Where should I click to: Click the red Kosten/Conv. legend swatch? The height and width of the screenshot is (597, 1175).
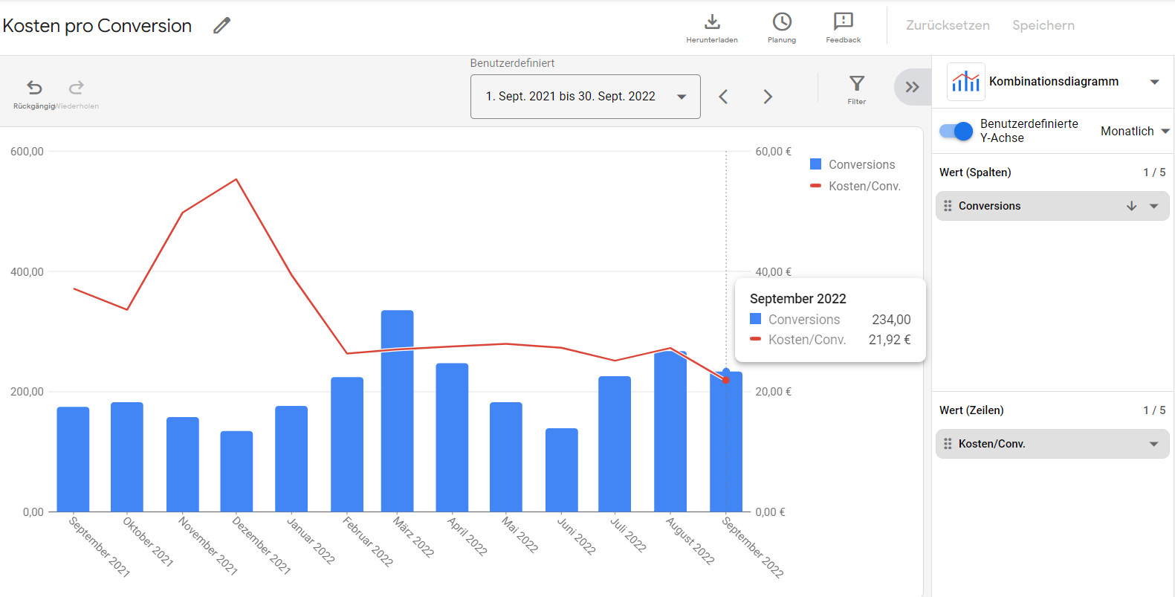[815, 186]
